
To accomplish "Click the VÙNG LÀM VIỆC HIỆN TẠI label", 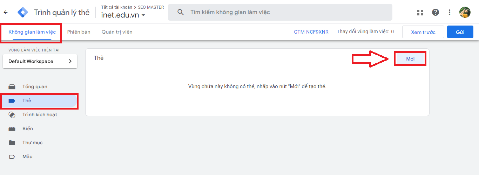I will 34,50.
